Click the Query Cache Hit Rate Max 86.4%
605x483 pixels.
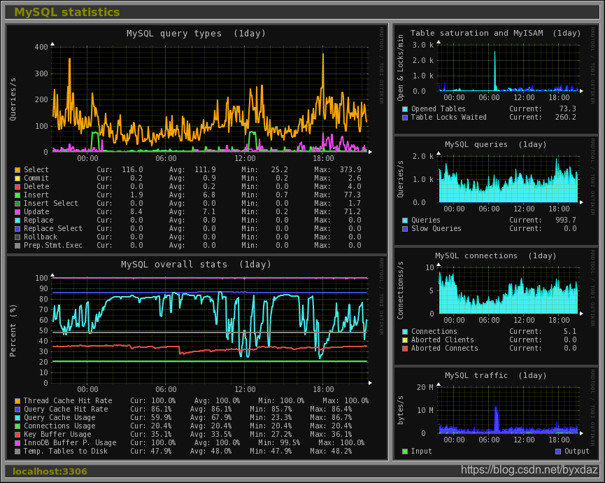[341, 409]
